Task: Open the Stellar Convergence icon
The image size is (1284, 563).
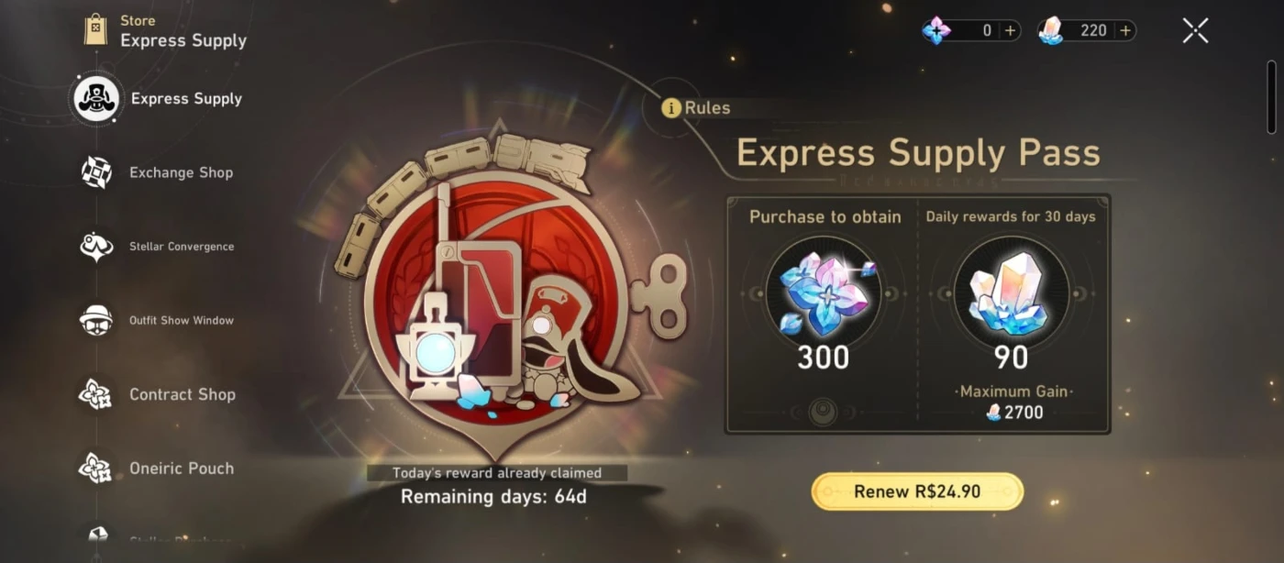Action: pyautogui.click(x=96, y=247)
